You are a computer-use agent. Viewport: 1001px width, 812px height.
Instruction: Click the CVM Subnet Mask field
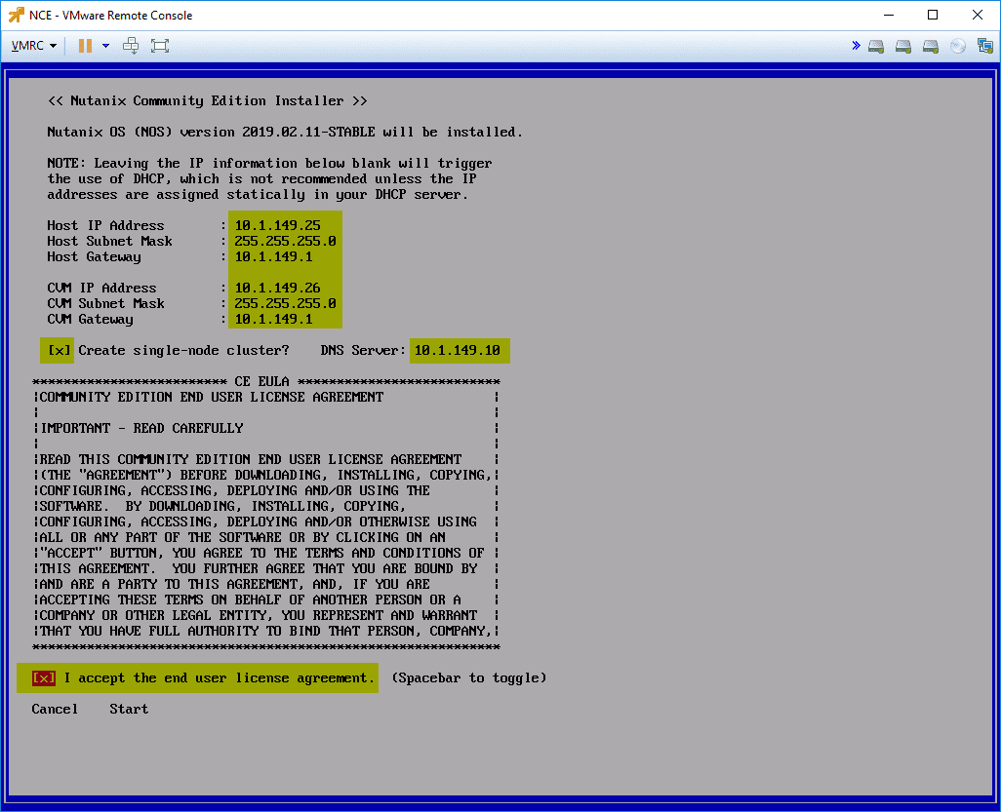coord(285,303)
